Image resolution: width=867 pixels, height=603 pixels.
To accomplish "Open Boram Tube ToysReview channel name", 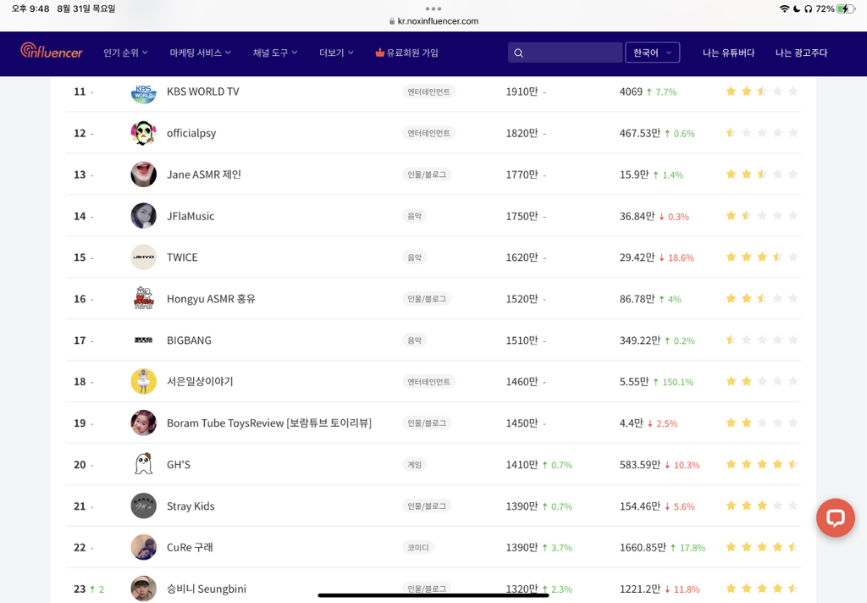I will click(269, 423).
